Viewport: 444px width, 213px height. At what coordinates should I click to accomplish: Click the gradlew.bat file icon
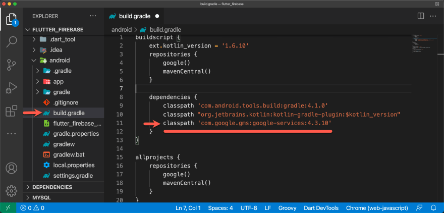point(46,154)
